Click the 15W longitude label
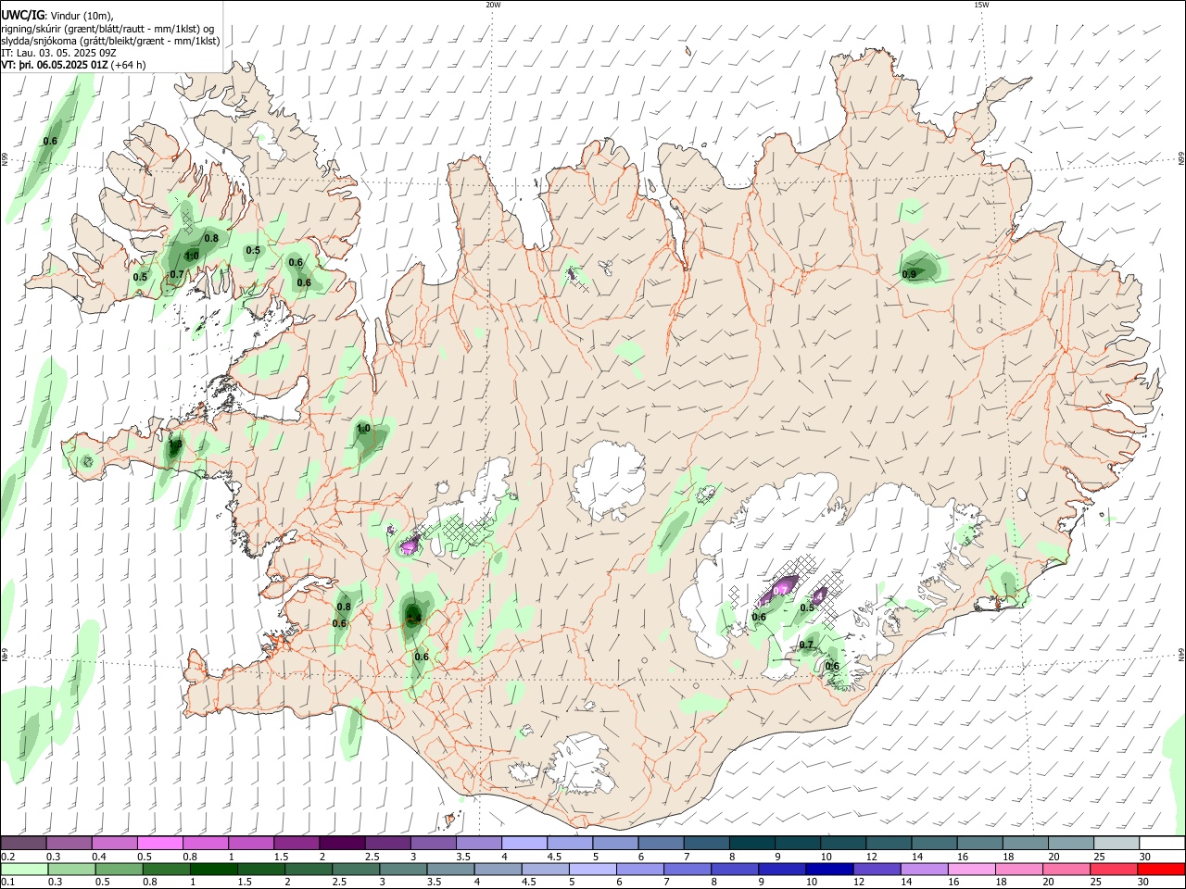This screenshot has height=889, width=1186. point(981,5)
